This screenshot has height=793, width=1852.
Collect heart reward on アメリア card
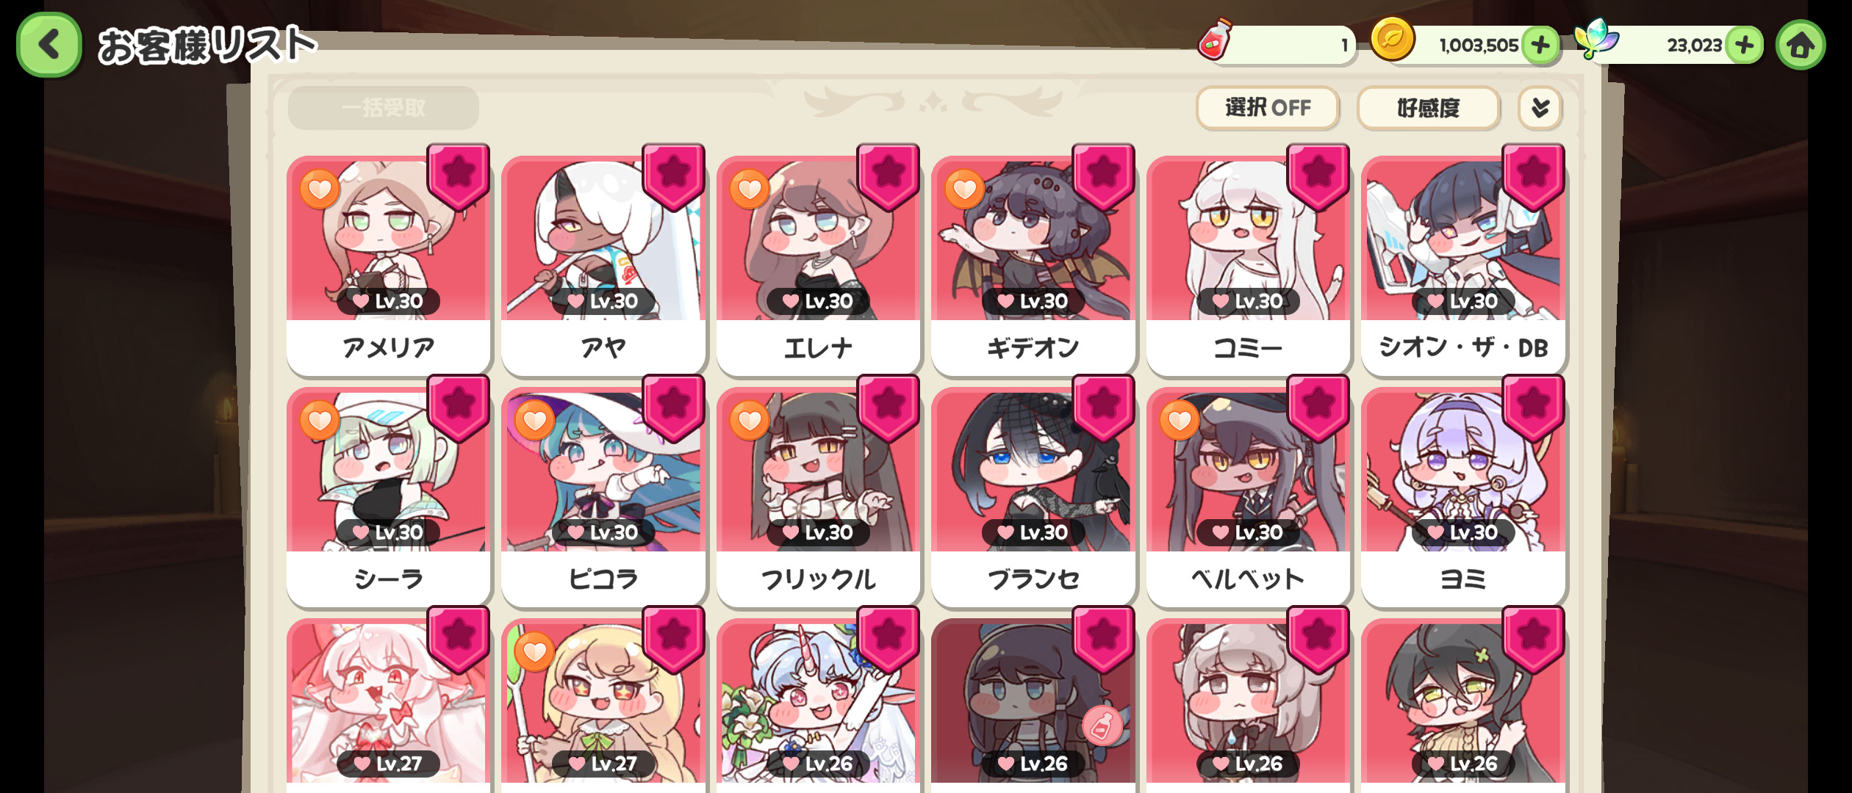tap(320, 189)
